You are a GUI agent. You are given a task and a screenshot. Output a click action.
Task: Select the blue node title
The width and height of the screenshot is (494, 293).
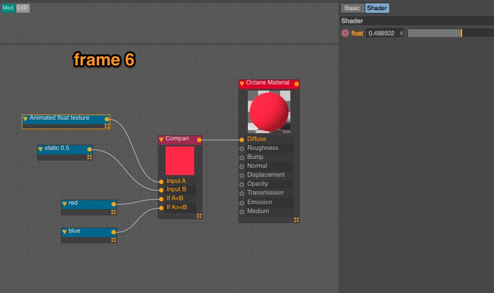[74, 231]
